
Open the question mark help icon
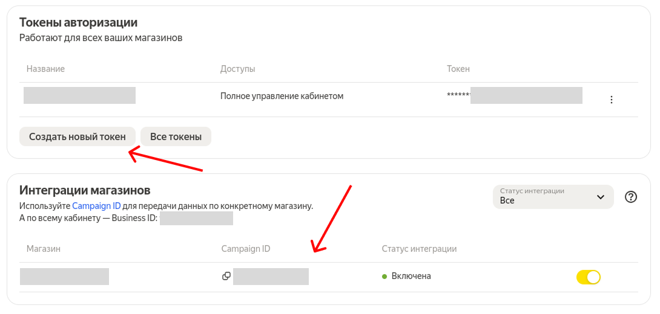click(631, 197)
